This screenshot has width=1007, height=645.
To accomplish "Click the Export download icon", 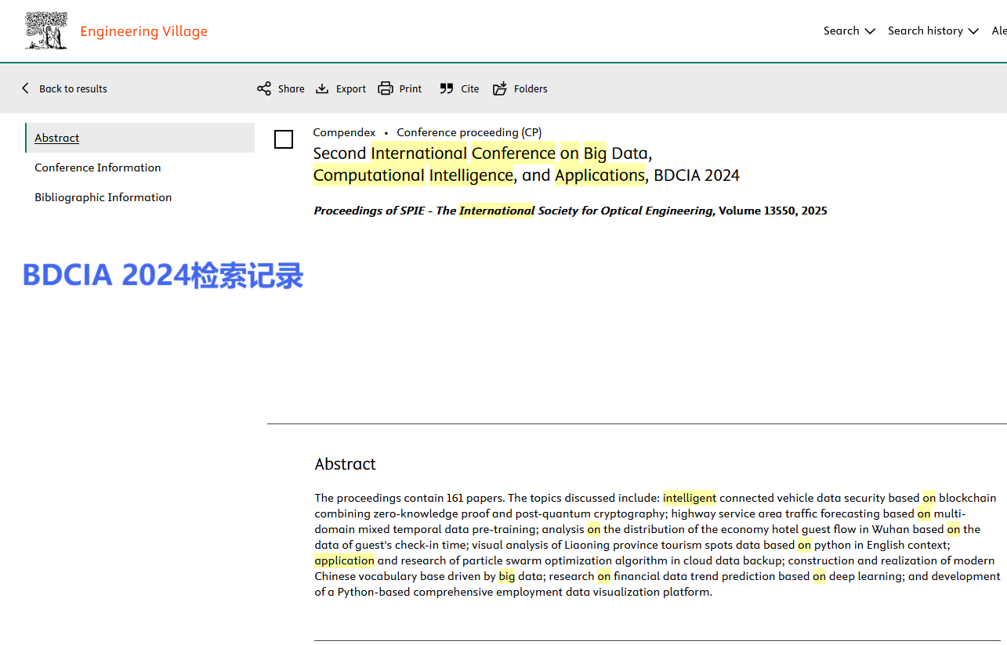I will pos(322,88).
